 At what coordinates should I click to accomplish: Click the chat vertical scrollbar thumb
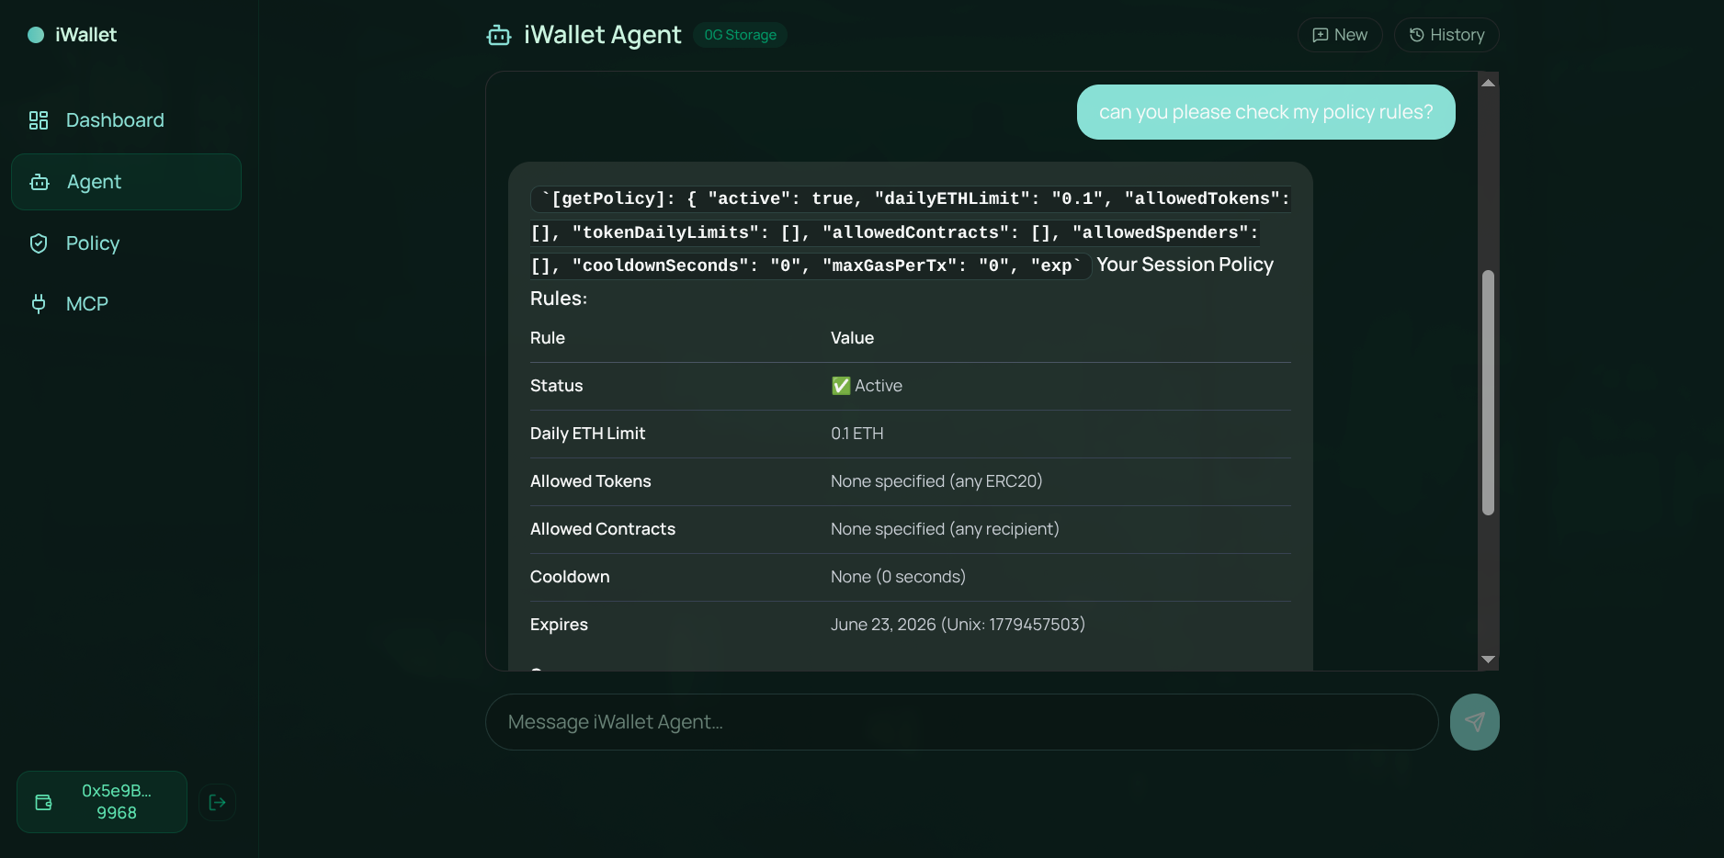1489,392
